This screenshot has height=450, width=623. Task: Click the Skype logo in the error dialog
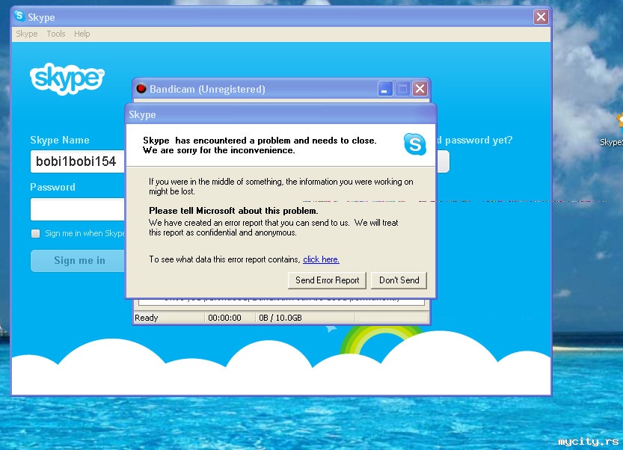(415, 144)
